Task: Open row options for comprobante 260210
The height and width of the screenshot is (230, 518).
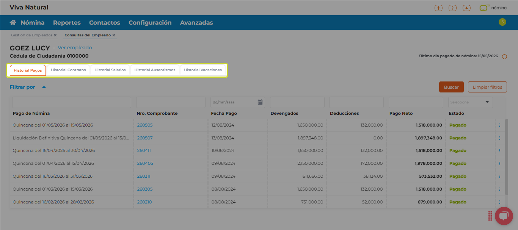Action: pyautogui.click(x=499, y=202)
